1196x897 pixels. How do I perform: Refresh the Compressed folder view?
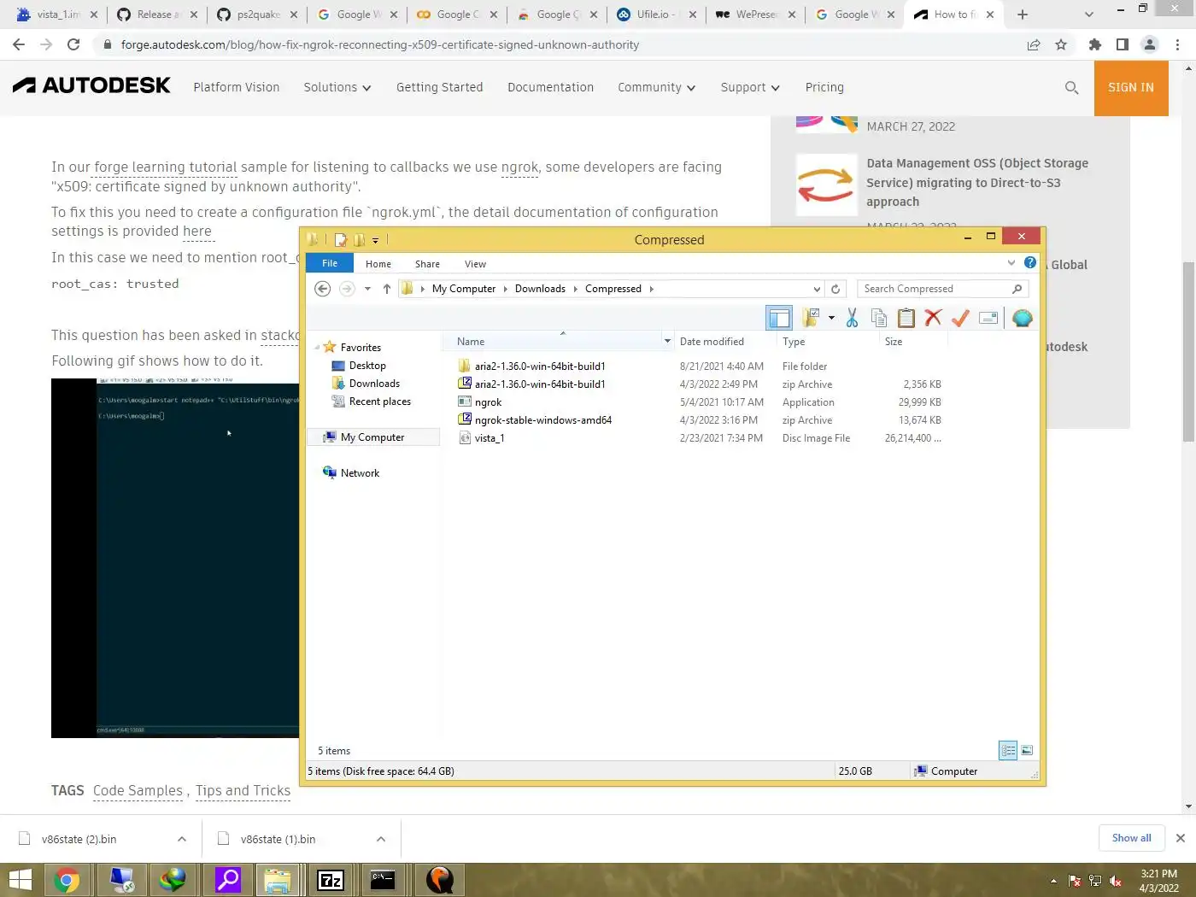(x=835, y=289)
